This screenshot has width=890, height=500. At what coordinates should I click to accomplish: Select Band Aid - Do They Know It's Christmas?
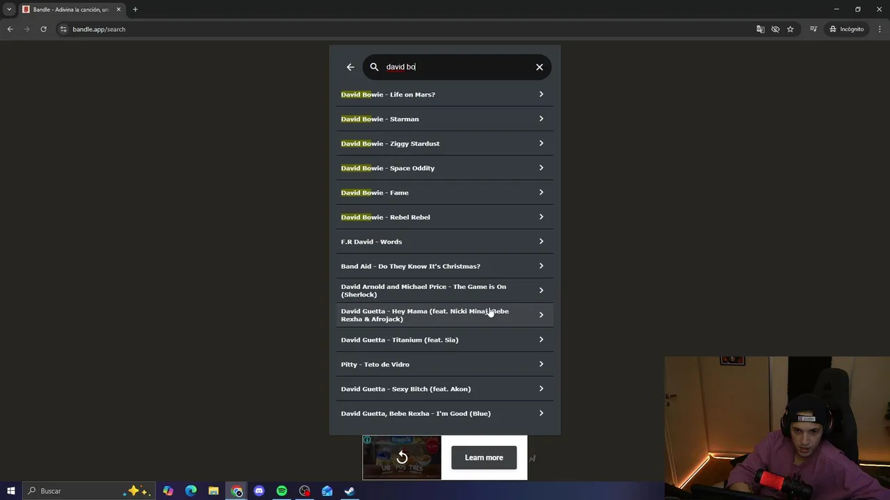point(445,266)
